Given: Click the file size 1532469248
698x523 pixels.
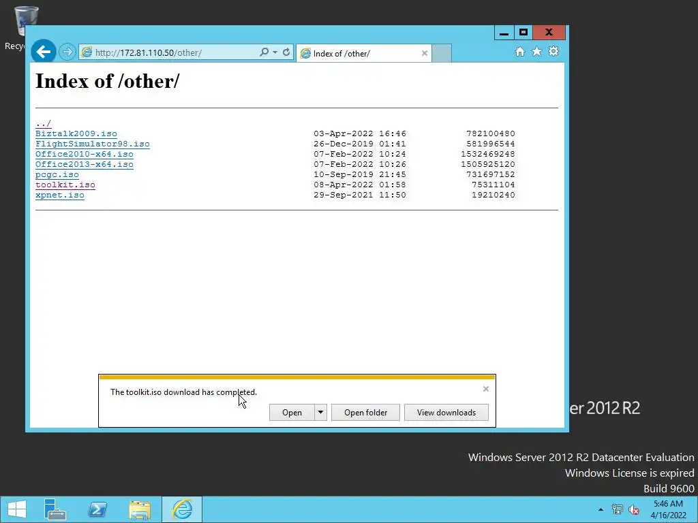Looking at the screenshot, I should tap(488, 155).
